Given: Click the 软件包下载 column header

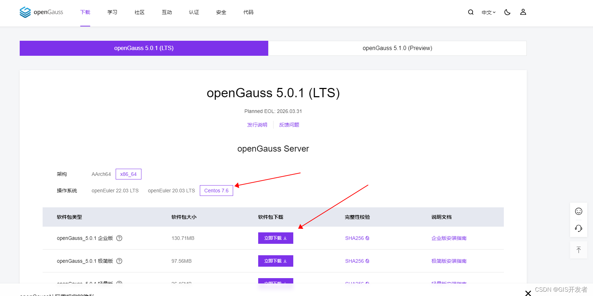Looking at the screenshot, I should [271, 217].
